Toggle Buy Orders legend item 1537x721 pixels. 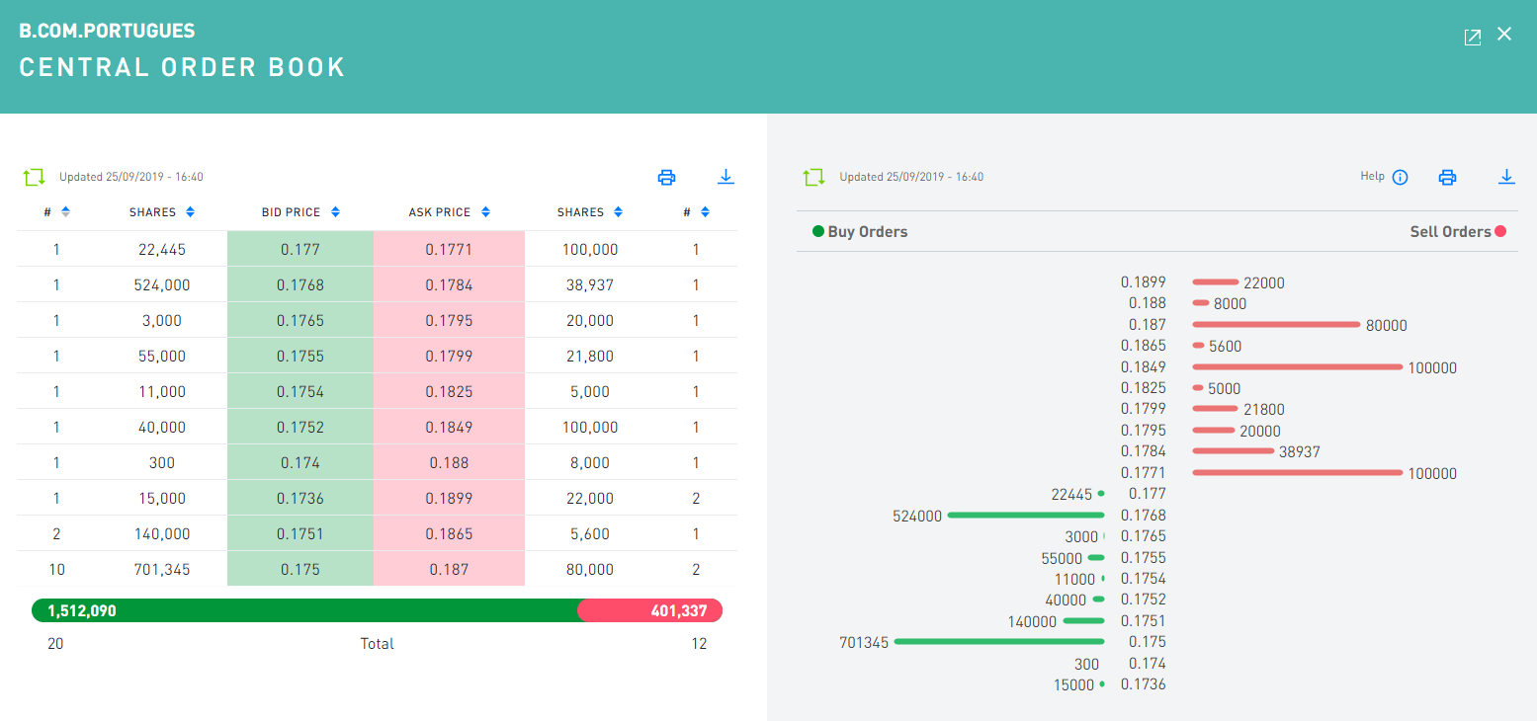pyautogui.click(x=859, y=232)
